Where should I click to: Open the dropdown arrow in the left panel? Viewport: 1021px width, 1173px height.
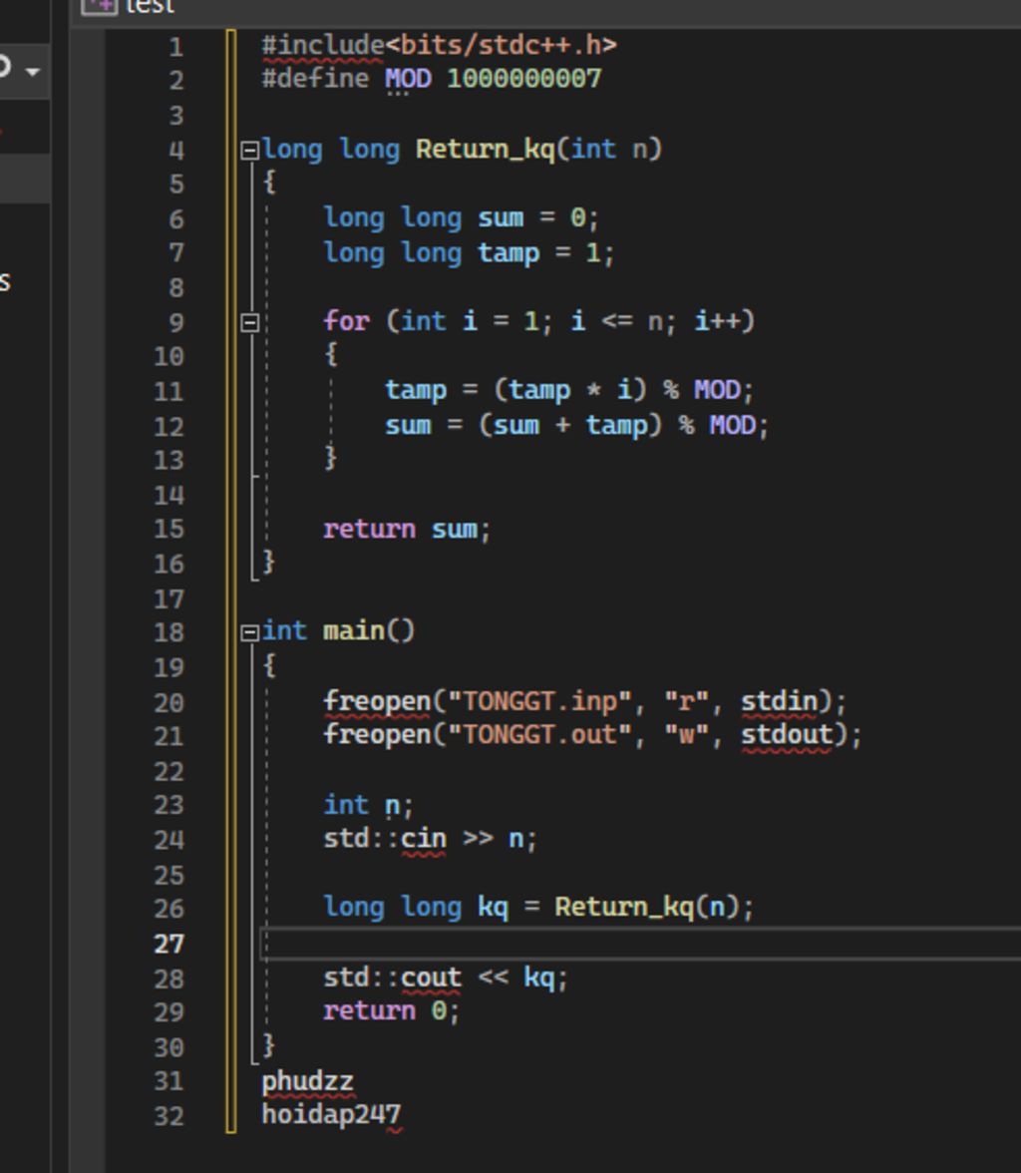coord(32,71)
